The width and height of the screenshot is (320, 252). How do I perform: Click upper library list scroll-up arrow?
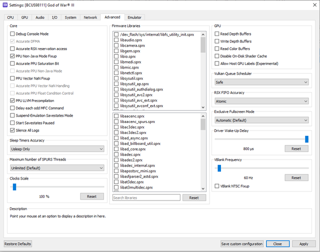point(203,34)
